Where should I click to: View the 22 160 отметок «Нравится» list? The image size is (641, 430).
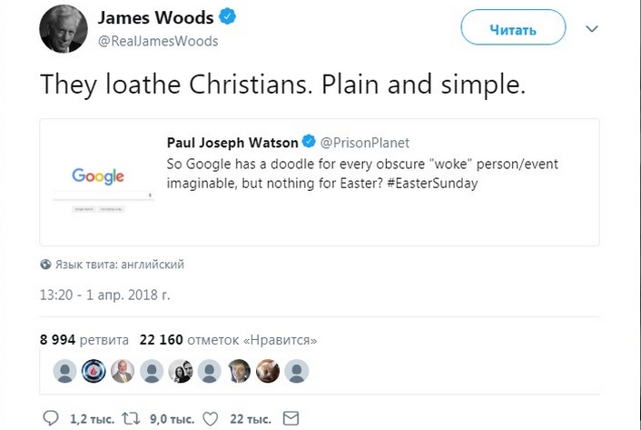pos(228,340)
